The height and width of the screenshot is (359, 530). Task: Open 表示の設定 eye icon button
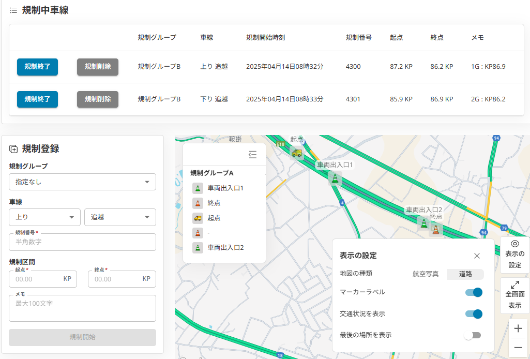(514, 255)
